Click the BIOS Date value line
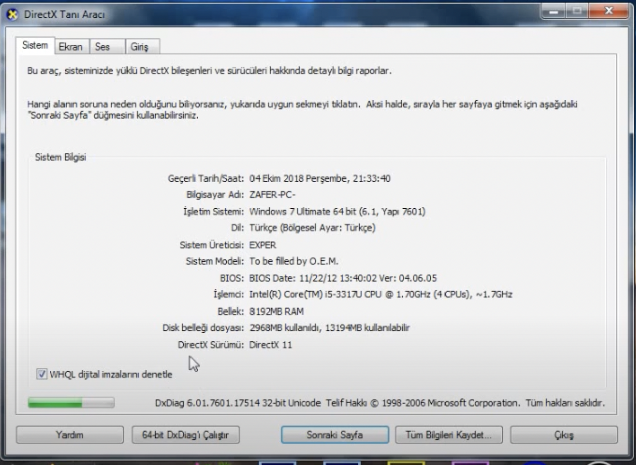Image resolution: width=636 pixels, height=465 pixels. click(x=343, y=278)
